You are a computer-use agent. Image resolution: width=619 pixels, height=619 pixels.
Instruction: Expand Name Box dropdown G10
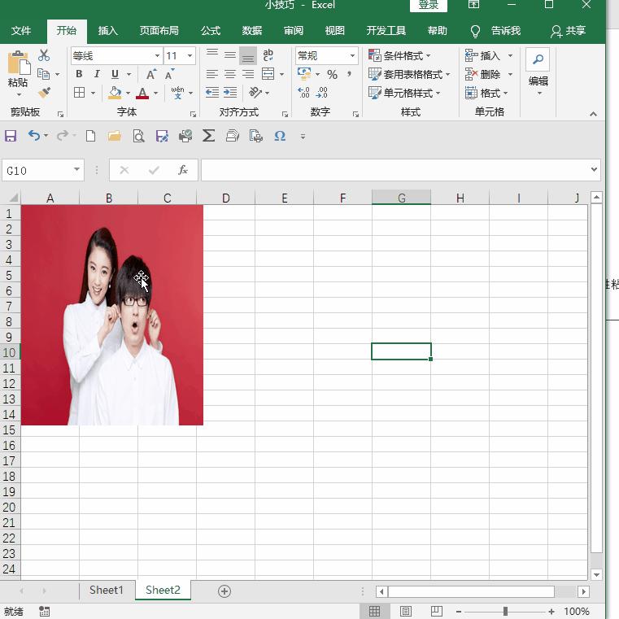click(77, 170)
